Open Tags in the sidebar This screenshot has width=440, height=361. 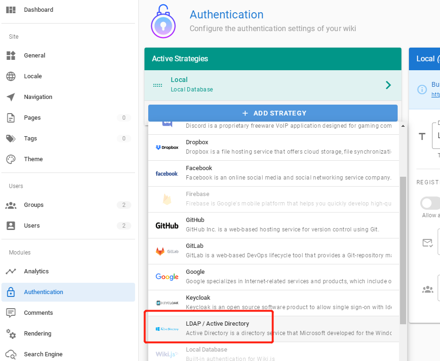[x=68, y=139]
